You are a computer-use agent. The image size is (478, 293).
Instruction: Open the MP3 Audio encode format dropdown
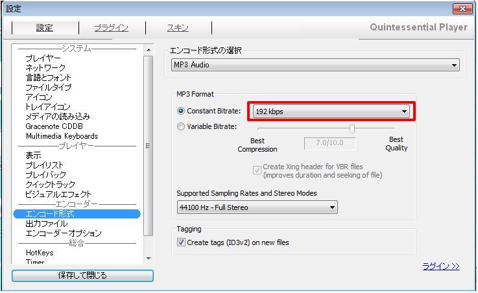click(315, 65)
